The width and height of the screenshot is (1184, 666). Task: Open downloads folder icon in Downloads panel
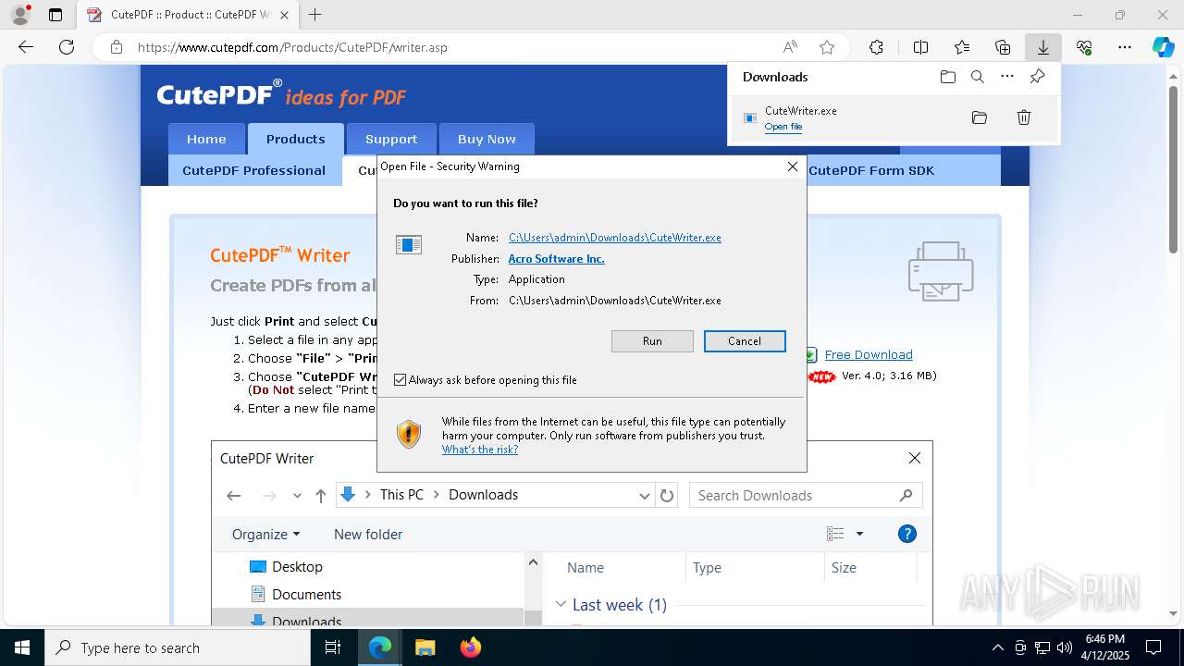tap(947, 77)
